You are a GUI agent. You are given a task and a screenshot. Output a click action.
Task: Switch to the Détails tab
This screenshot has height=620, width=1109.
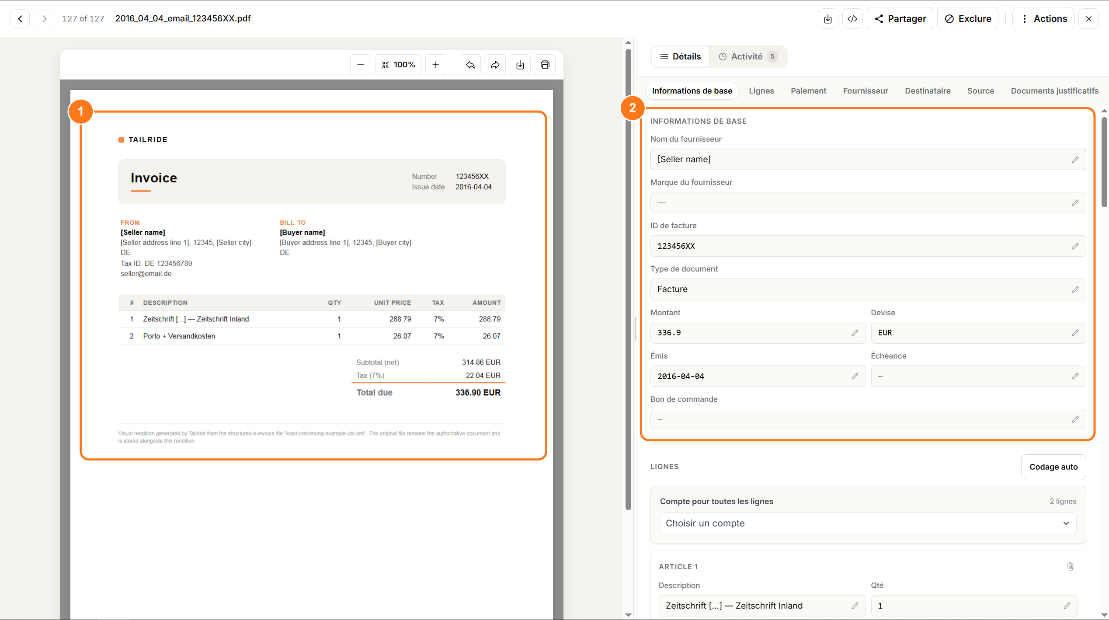[x=680, y=56]
